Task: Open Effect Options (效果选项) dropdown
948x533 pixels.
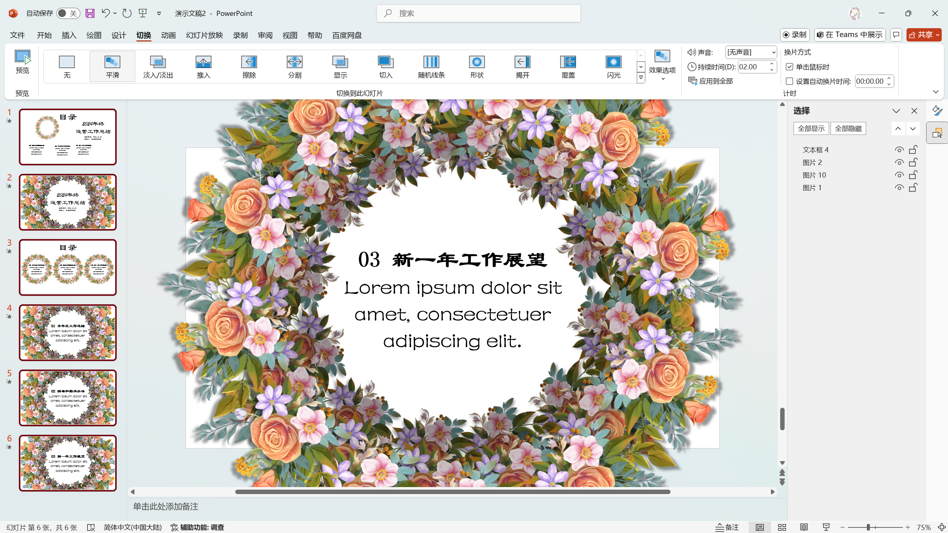Action: click(x=662, y=66)
